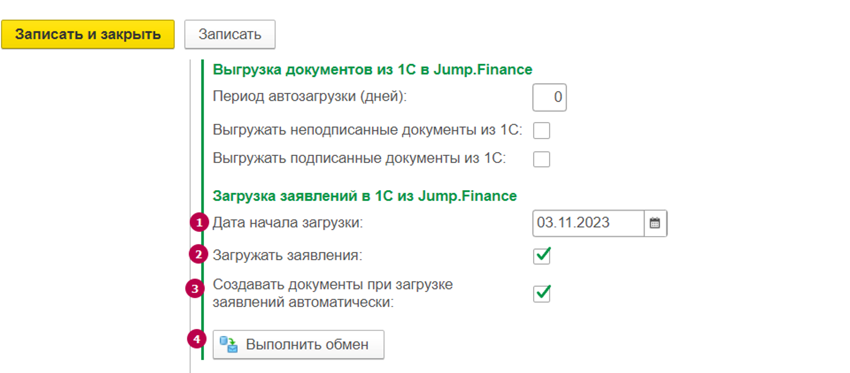Click the 'Период автозагрузки (дней)' label text
The image size is (850, 373).
click(x=309, y=96)
